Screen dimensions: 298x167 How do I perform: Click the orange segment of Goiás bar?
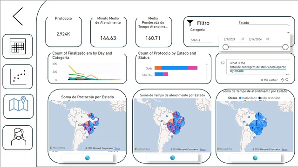click(158, 68)
